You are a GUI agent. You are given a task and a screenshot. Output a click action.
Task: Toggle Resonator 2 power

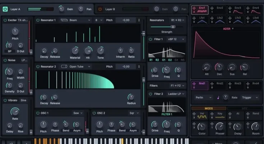[x=38, y=67]
